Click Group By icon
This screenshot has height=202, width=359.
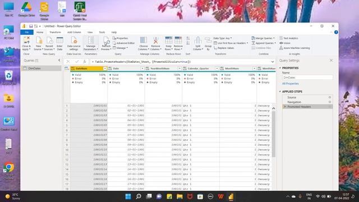[208, 40]
